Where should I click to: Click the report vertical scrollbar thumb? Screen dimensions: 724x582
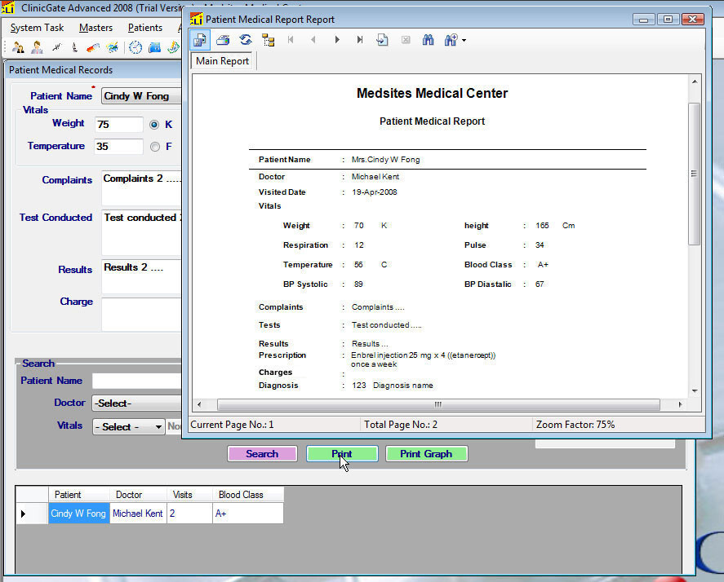click(694, 174)
